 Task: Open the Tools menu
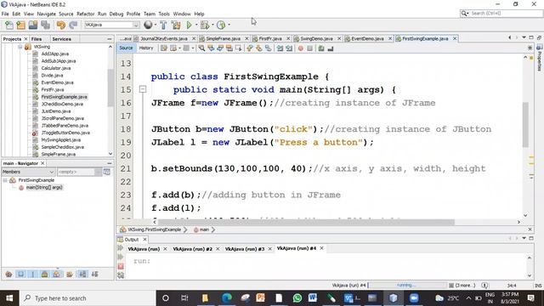point(164,14)
